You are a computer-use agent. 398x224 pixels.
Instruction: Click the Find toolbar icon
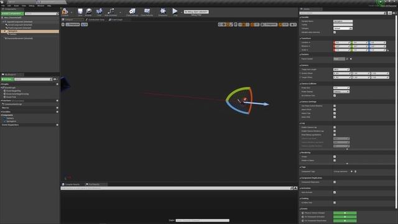coord(99,11)
